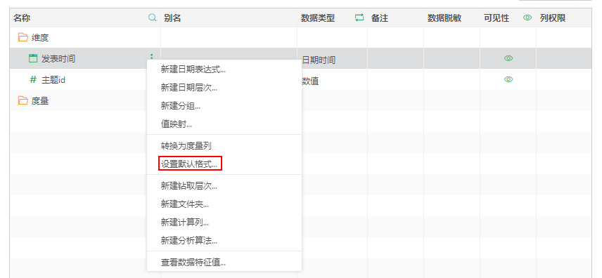Select the 主题id tree row
The image size is (602, 278).
[85, 79]
